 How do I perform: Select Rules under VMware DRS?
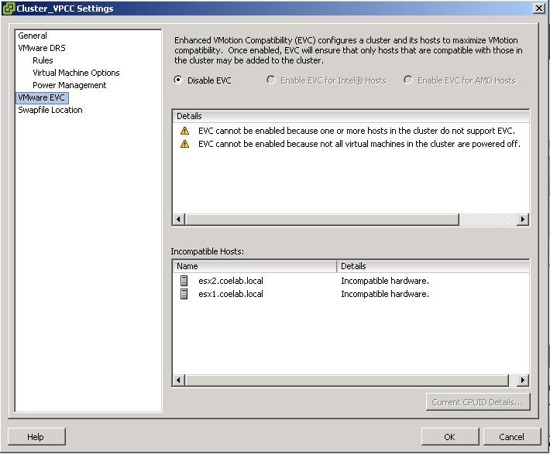[43, 60]
